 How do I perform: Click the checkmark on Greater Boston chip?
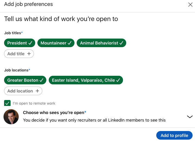41,80
